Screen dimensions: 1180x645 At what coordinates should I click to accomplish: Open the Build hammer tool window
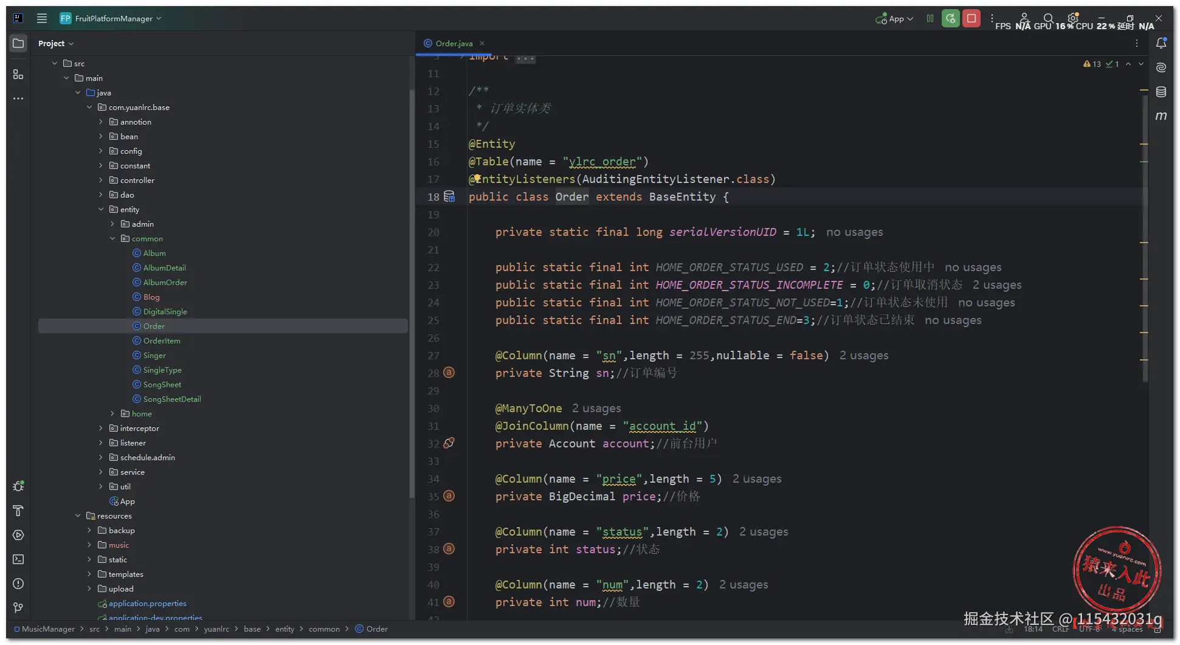(x=18, y=511)
